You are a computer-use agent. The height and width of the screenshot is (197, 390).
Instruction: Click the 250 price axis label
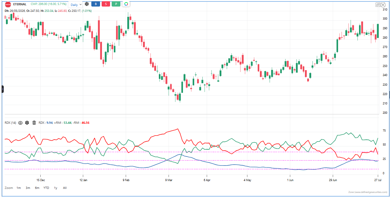pos(385,66)
